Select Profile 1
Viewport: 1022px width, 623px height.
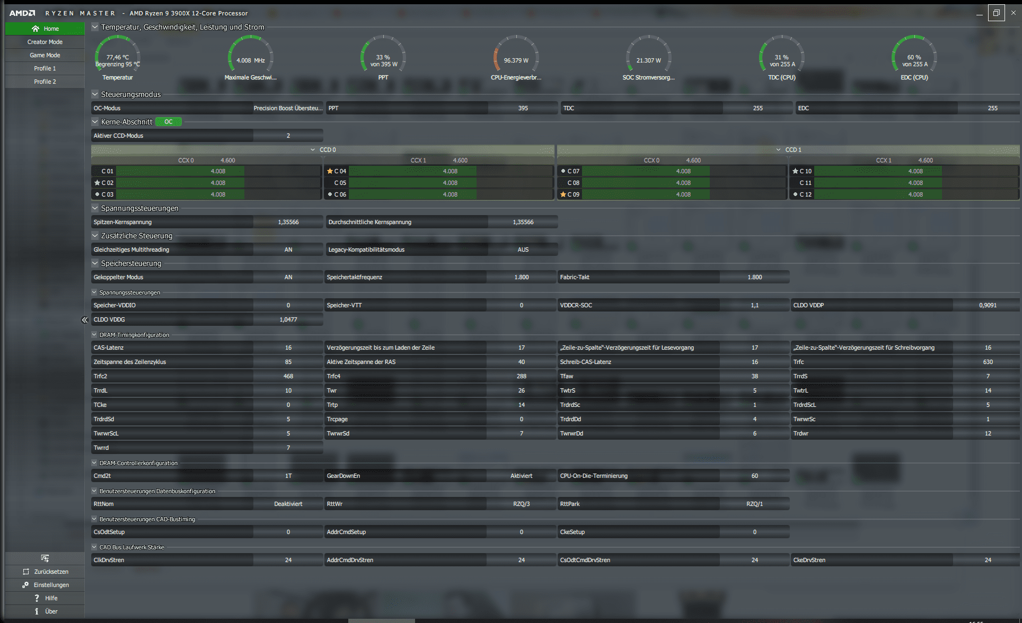45,68
